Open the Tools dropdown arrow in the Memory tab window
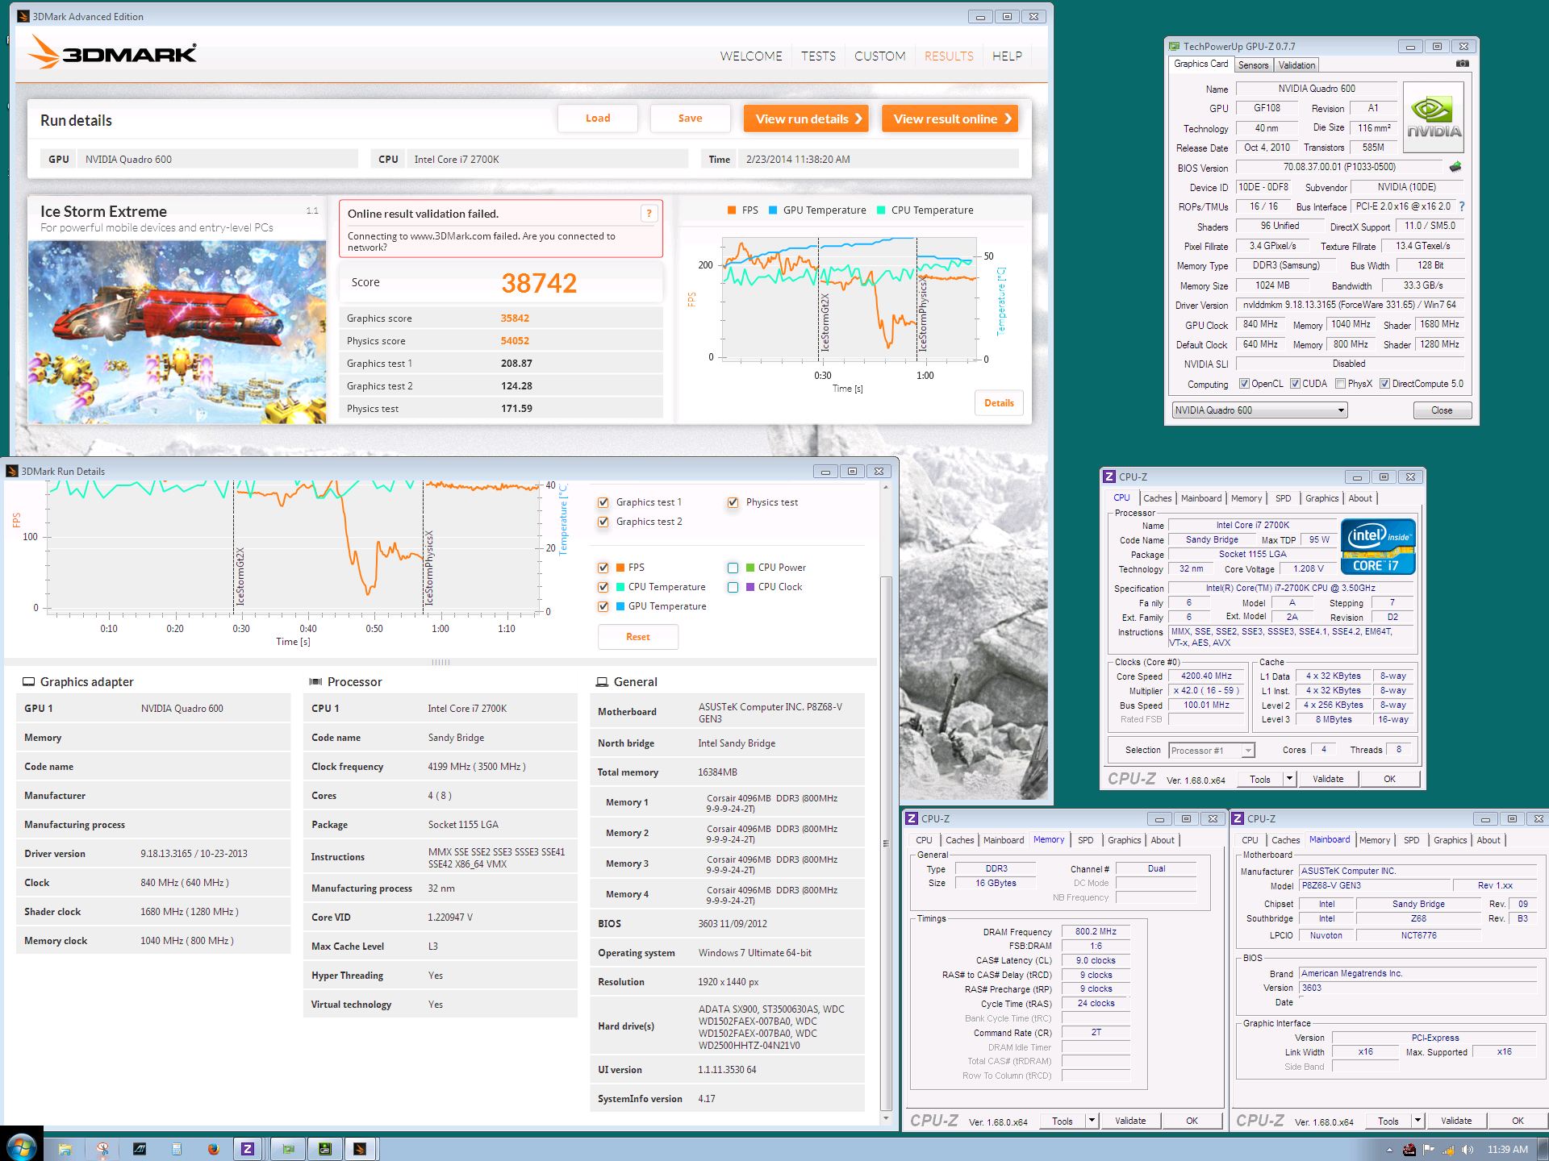This screenshot has width=1549, height=1161. pyautogui.click(x=1092, y=1121)
